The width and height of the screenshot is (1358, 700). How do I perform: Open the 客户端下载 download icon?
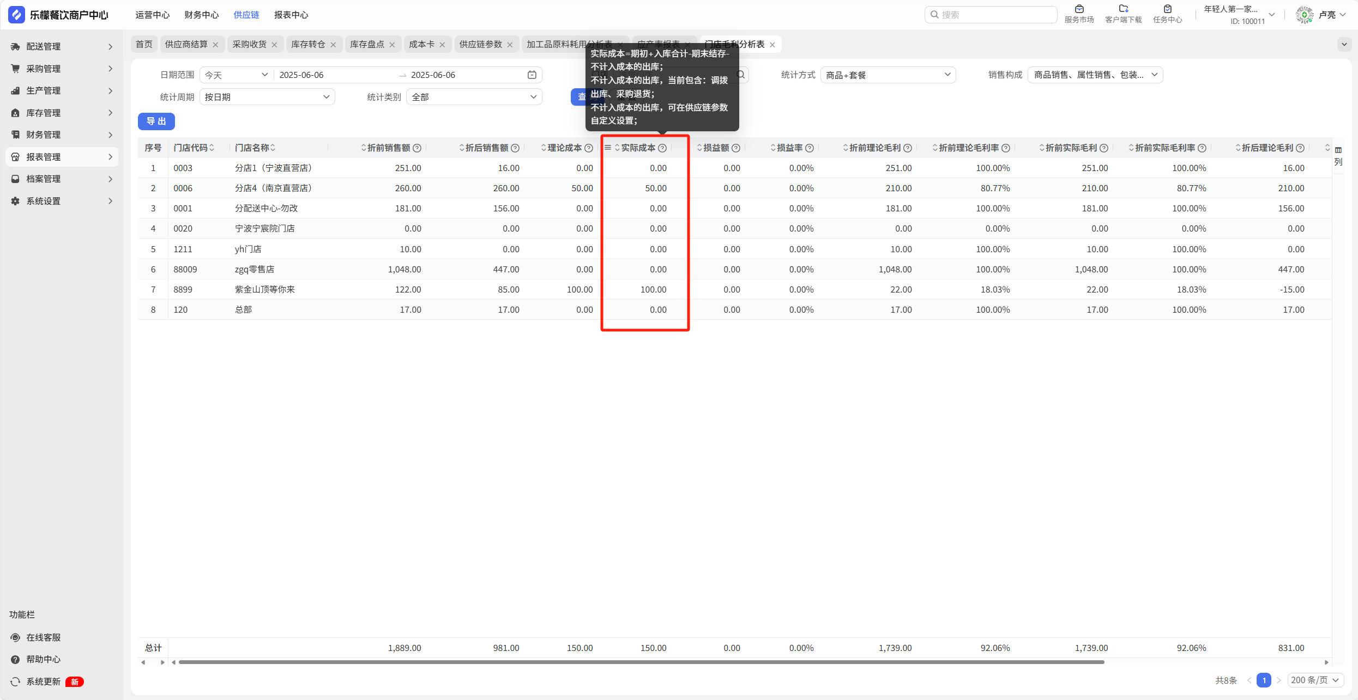(1123, 9)
